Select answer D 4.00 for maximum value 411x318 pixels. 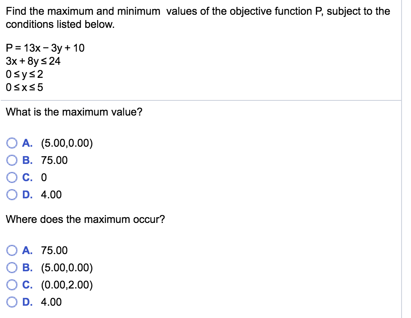point(12,195)
